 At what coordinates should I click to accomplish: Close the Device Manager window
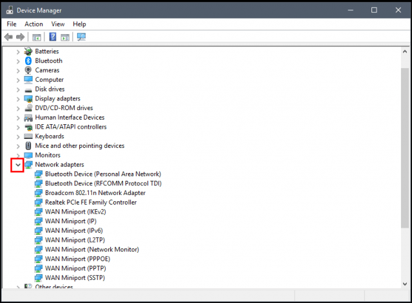[398, 10]
